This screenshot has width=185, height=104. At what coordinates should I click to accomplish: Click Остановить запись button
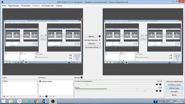(x=174, y=85)
